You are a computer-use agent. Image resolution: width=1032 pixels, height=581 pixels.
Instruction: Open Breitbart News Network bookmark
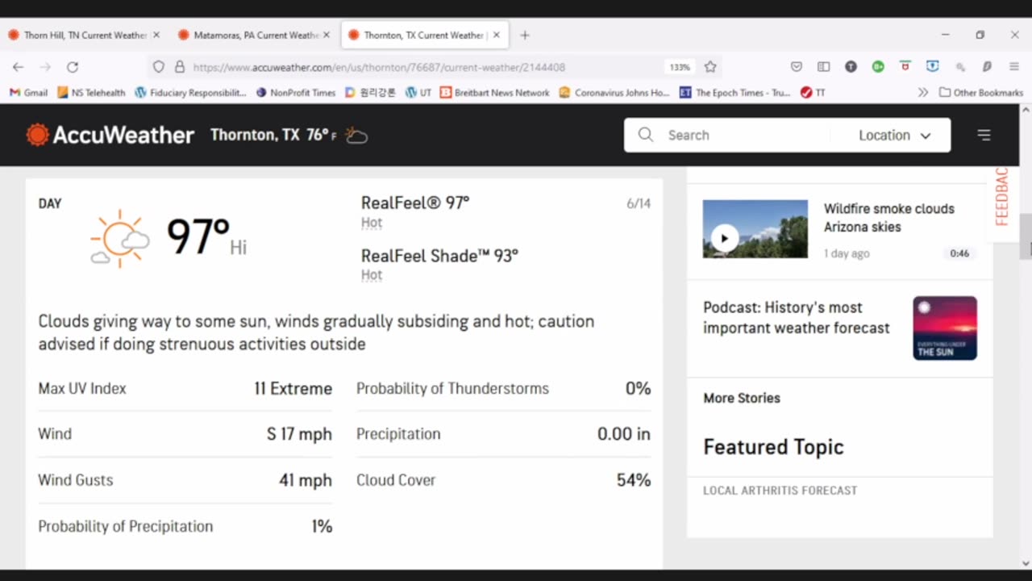[x=494, y=93]
